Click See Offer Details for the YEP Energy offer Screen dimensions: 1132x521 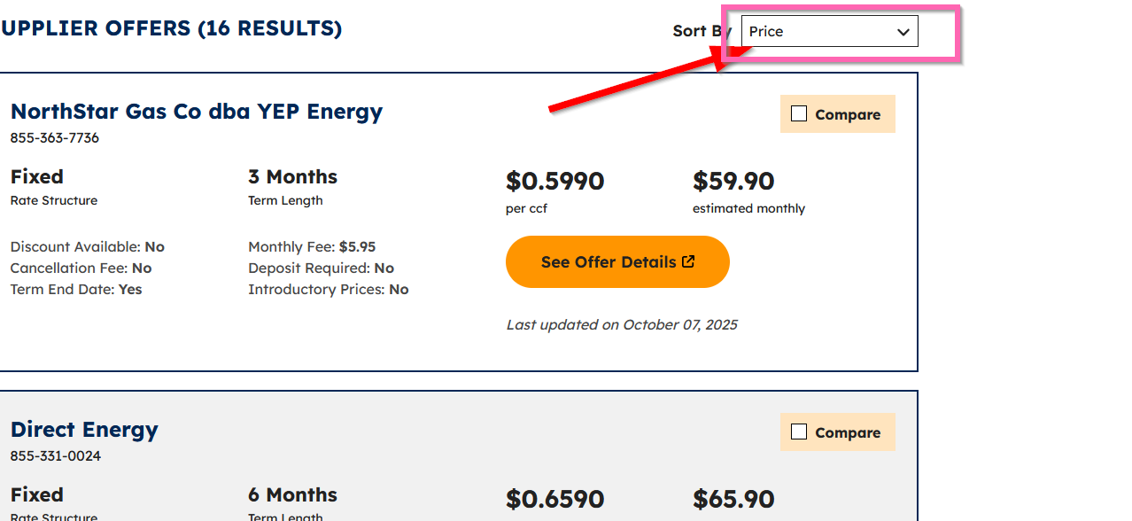point(617,261)
